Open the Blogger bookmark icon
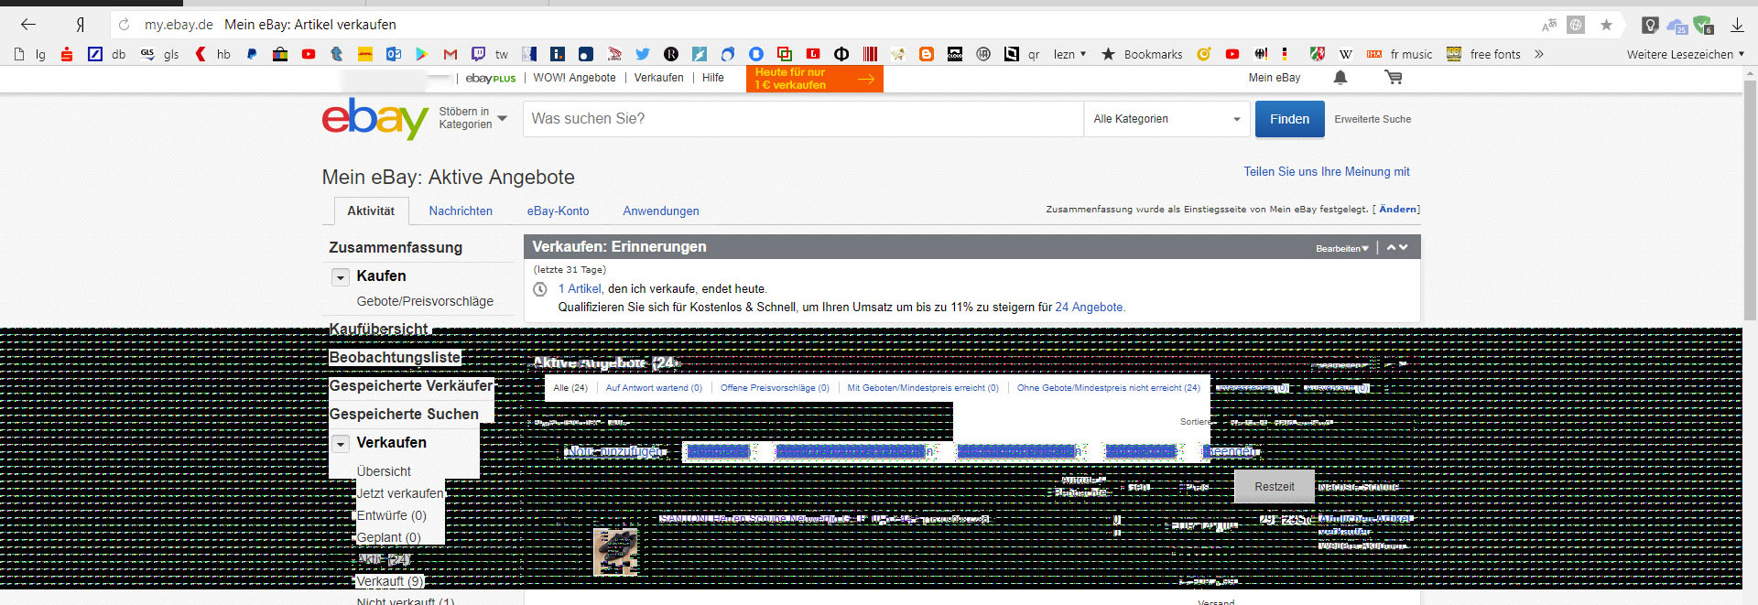The width and height of the screenshot is (1758, 605). [927, 54]
